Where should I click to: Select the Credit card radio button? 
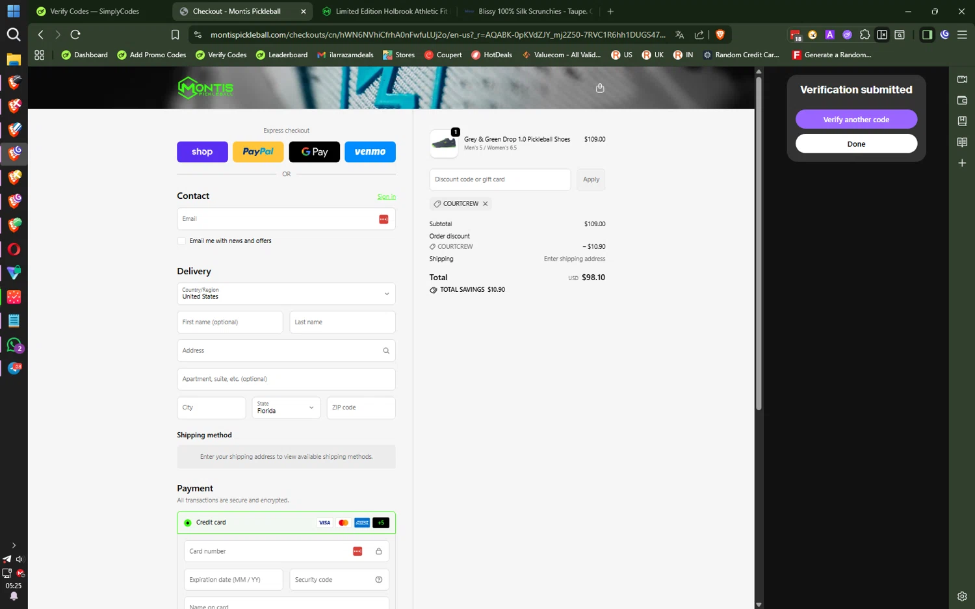point(188,523)
